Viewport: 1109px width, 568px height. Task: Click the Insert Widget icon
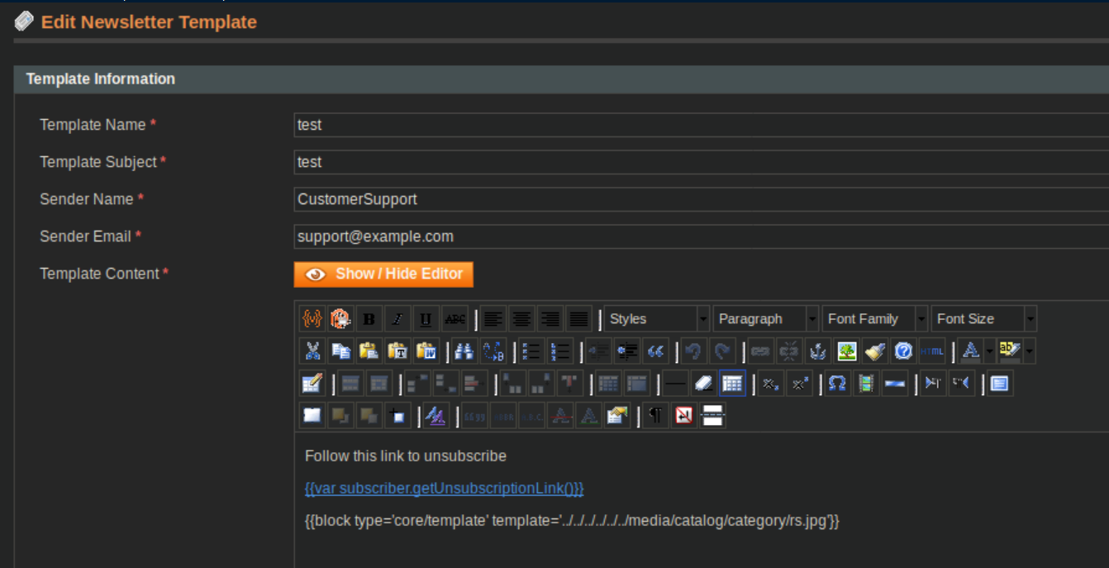[340, 318]
